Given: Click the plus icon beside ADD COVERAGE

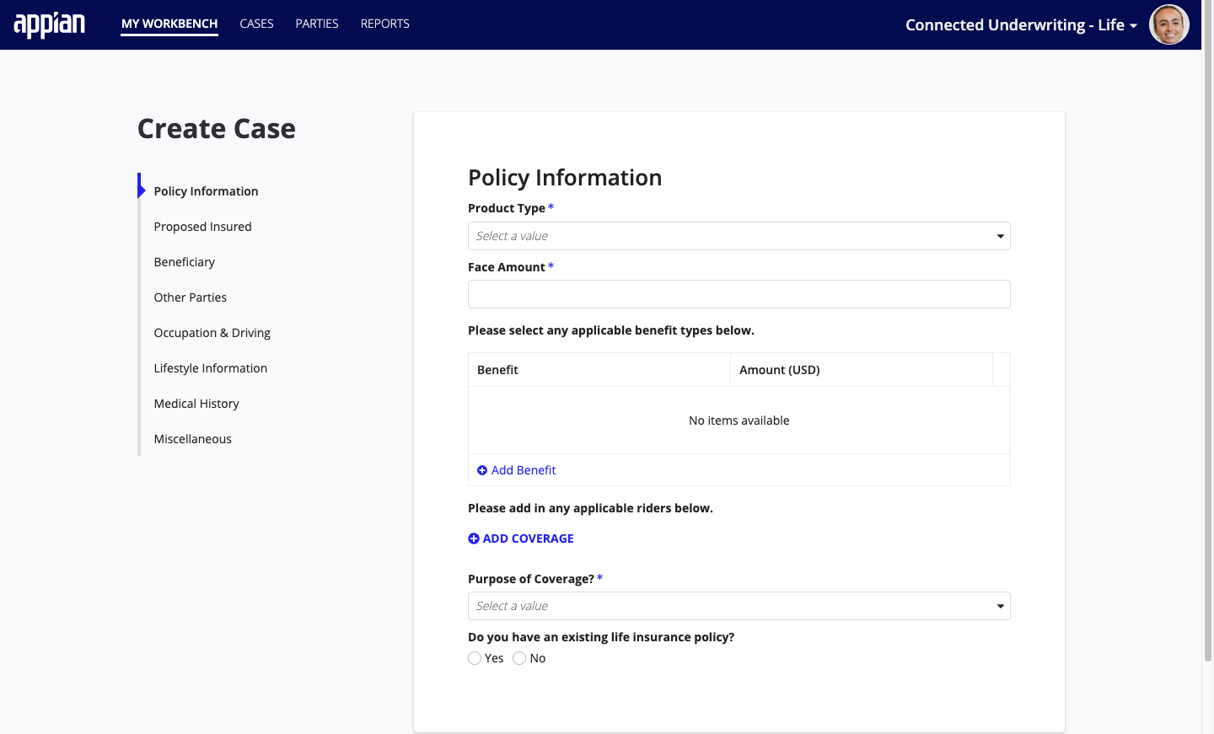Looking at the screenshot, I should click(x=474, y=538).
